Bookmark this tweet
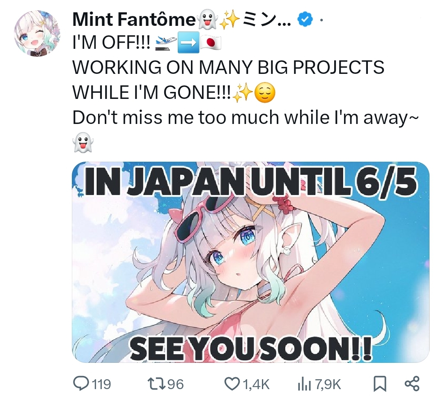Screen dimensions: 443x401 click(x=380, y=384)
